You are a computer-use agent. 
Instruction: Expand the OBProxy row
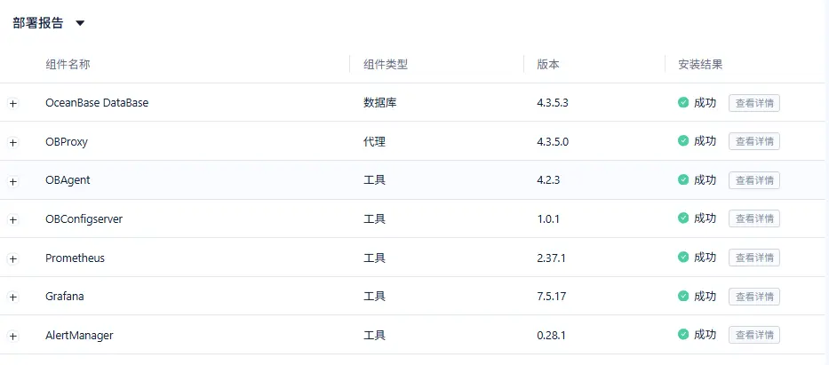click(13, 142)
